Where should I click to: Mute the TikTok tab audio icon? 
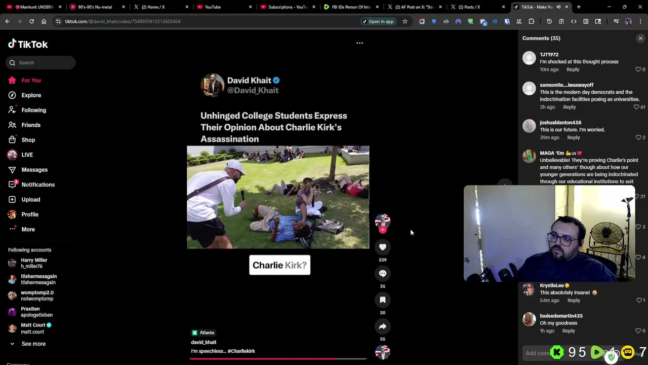[x=558, y=7]
